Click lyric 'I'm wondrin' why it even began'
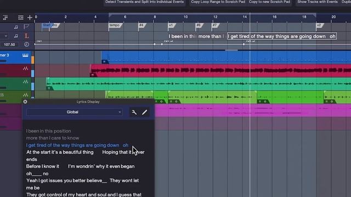This screenshot has width=351, height=197. point(101,166)
